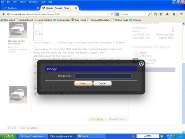The width and height of the screenshot is (185, 139).
Task: Show the bookmarks list clipboard icon
Action: click(161, 14)
